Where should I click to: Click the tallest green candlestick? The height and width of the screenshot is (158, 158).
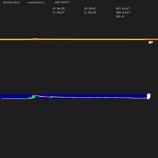(x=34, y=97)
